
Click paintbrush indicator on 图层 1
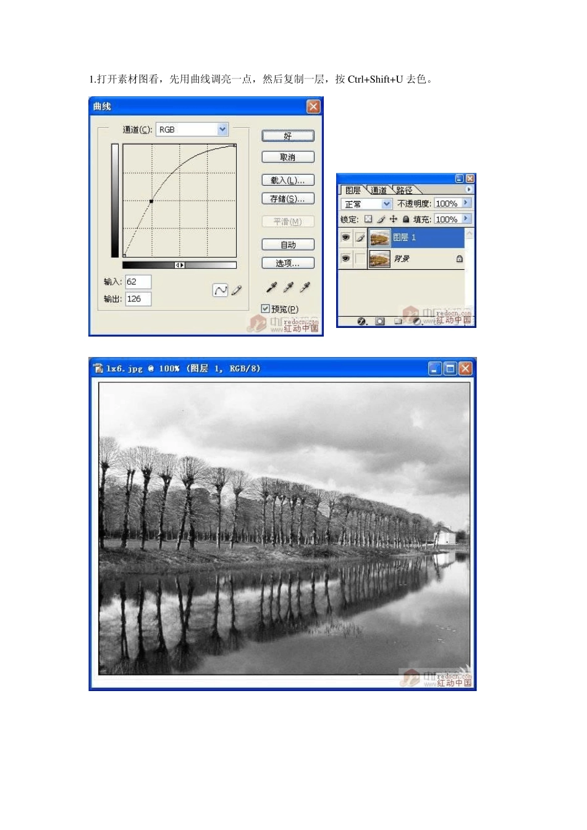360,237
